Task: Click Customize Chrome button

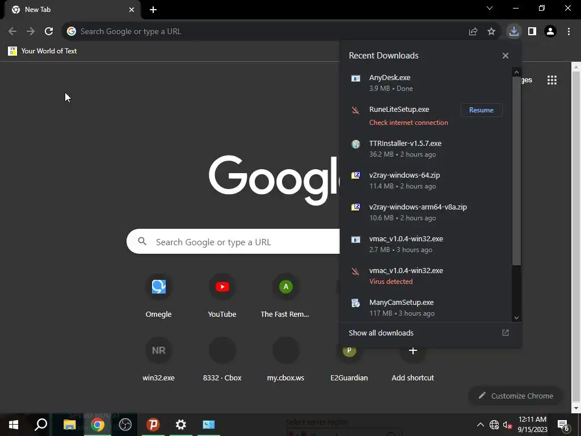Action: 516,396
